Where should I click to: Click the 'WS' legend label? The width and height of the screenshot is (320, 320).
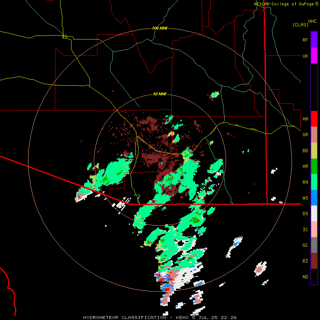pos(305,198)
